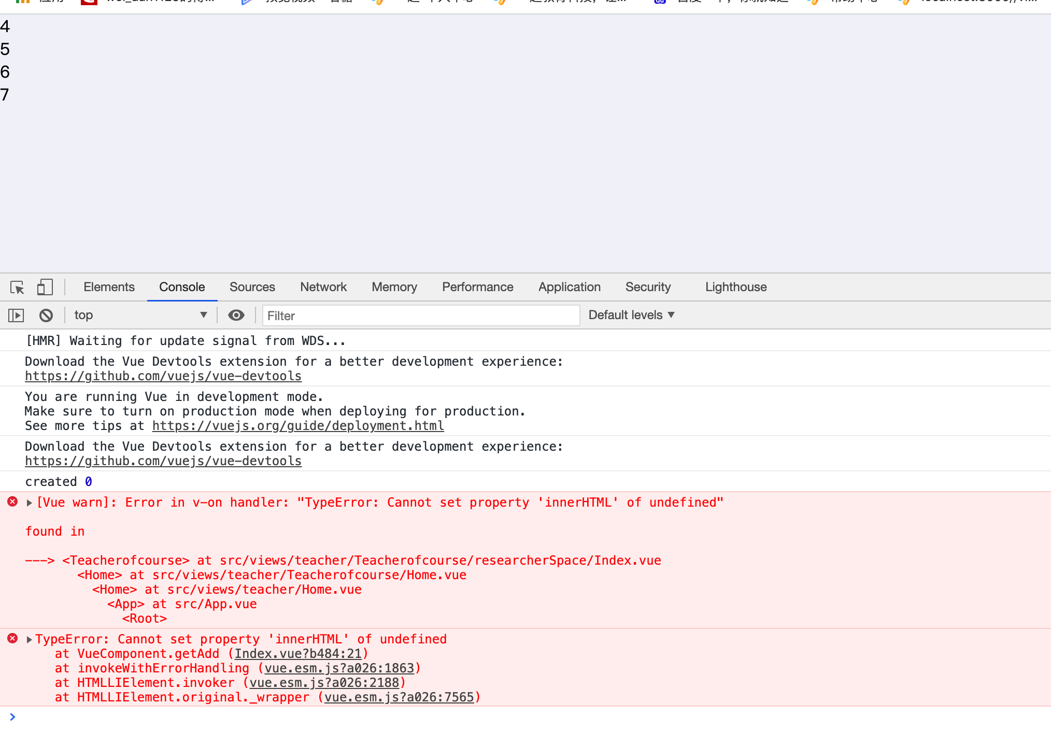
Task: Click the live expression eye icon
Action: [236, 315]
